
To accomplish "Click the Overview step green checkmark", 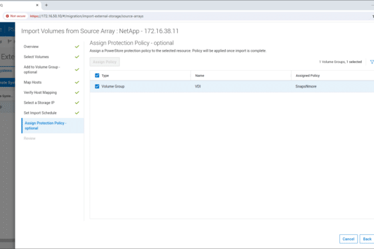I will point(77,47).
